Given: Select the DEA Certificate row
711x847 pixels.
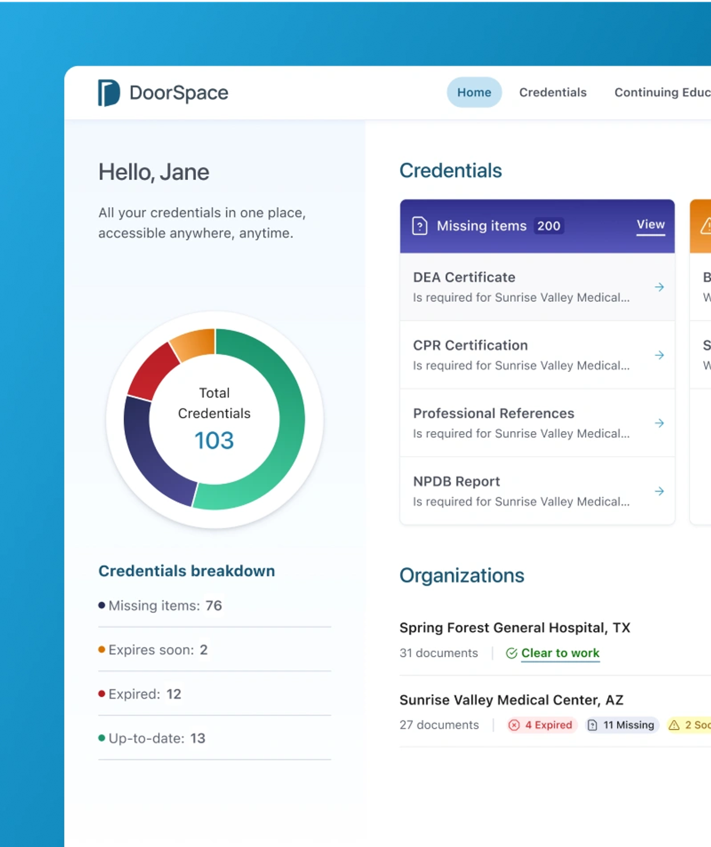Looking at the screenshot, I should pos(537,287).
